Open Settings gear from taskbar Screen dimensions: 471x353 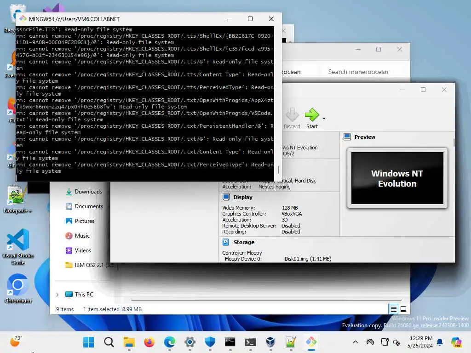190,342
